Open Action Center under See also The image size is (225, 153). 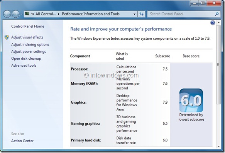(22, 141)
